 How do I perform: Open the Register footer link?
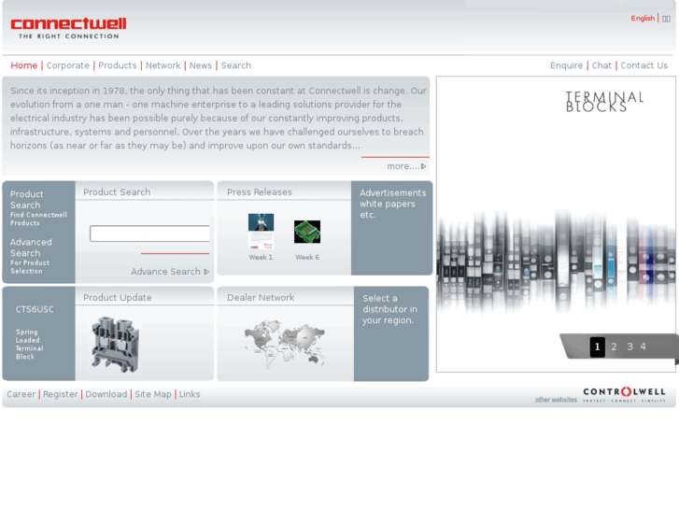(60, 394)
